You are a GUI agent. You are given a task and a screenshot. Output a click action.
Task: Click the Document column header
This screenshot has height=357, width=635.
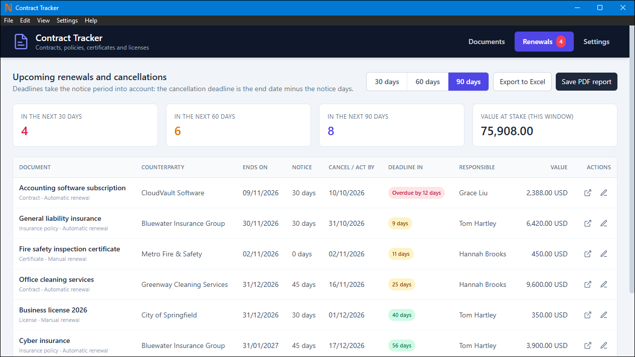[35, 167]
